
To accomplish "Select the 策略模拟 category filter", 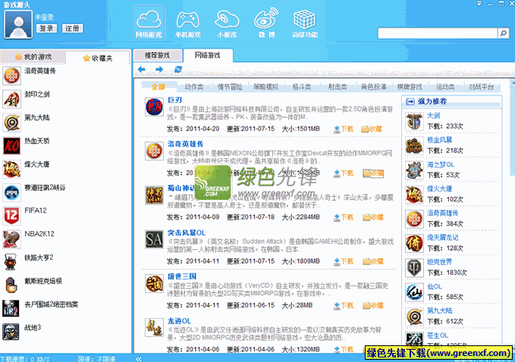I will pos(265,87).
